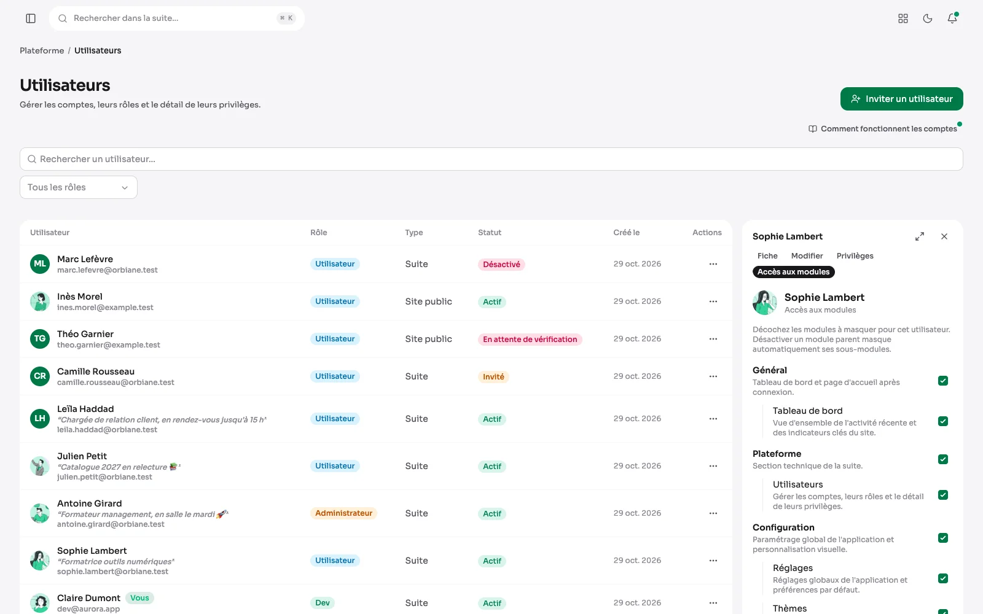Open Comment fonctionnent les comptes link
This screenshot has height=614, width=983.
click(883, 129)
